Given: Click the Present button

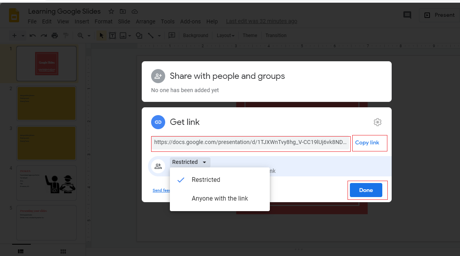Looking at the screenshot, I should click(x=439, y=15).
